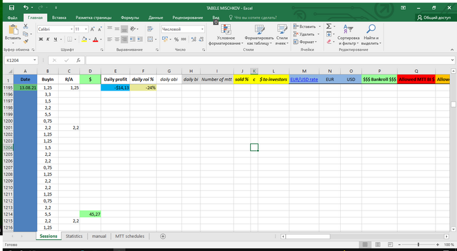Screen dimensions: 457x251
Task: Open the Числовой number format dropdown
Action: pos(202,29)
